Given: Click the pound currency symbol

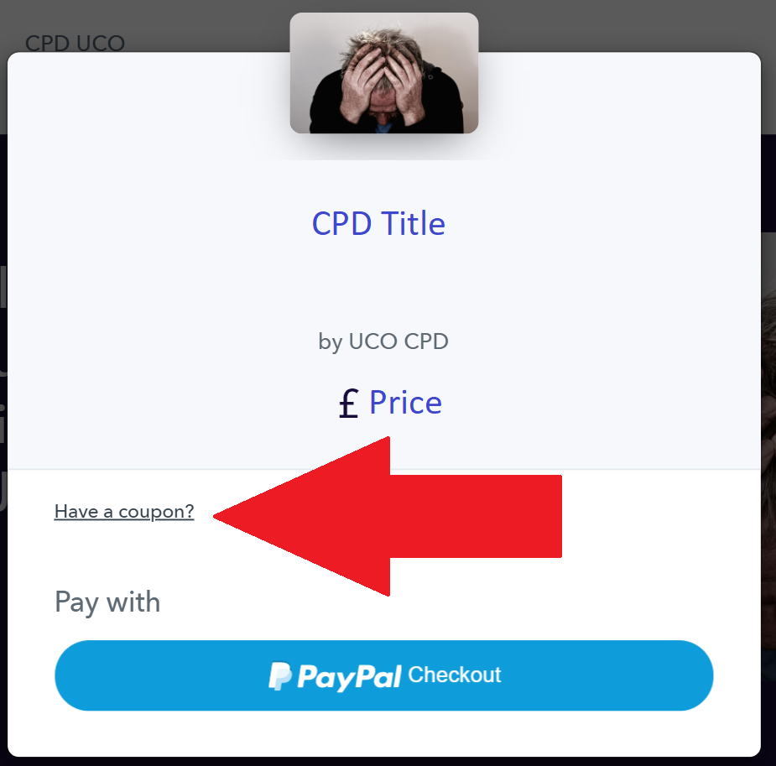Looking at the screenshot, I should (x=349, y=404).
